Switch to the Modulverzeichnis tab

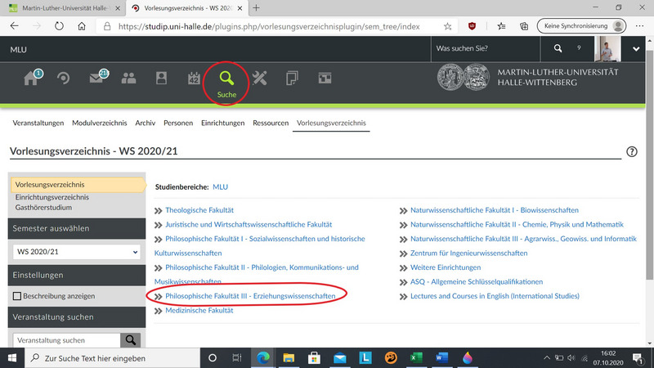coord(99,123)
